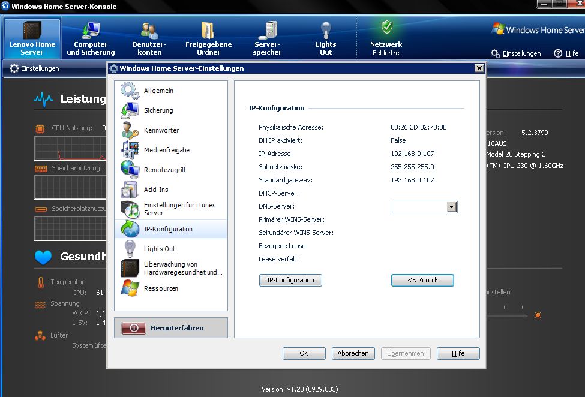This screenshot has width=585, height=397.
Task: Click the Lease verfällt label
Action: (x=279, y=259)
